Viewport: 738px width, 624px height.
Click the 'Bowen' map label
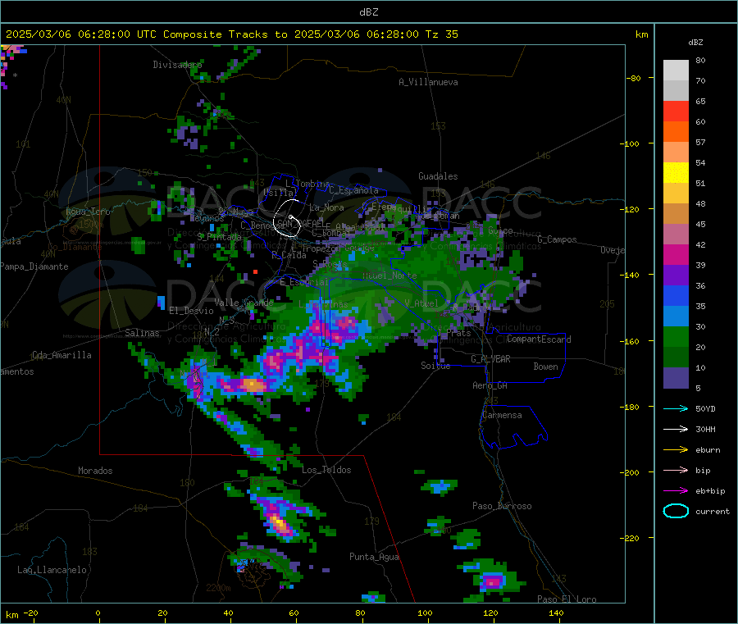coord(546,367)
